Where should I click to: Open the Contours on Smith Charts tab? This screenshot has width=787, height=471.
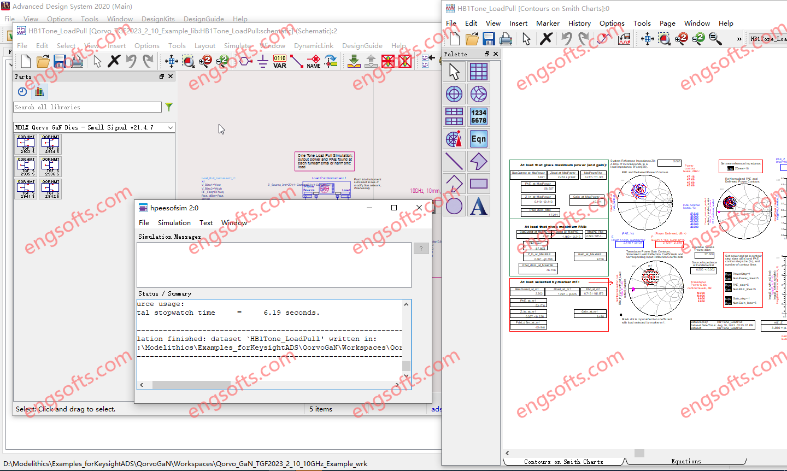564,461
